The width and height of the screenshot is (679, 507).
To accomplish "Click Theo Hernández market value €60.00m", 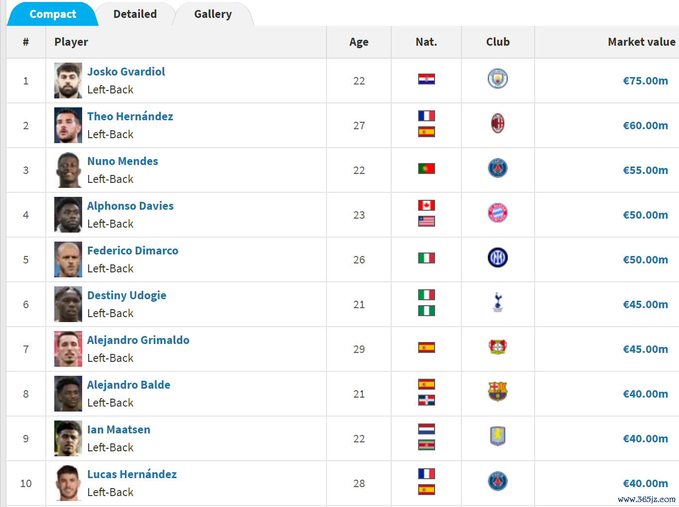I will (646, 125).
